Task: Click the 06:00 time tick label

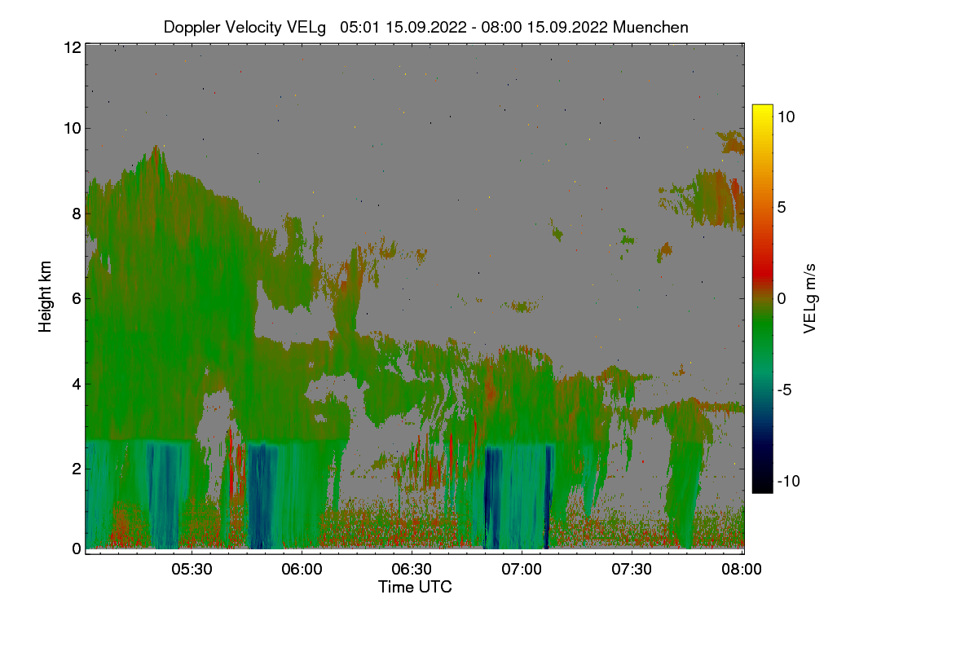Action: click(302, 570)
